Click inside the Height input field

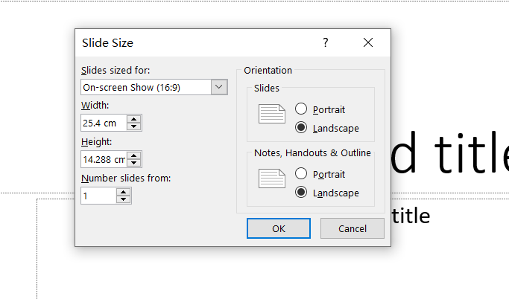click(x=103, y=159)
